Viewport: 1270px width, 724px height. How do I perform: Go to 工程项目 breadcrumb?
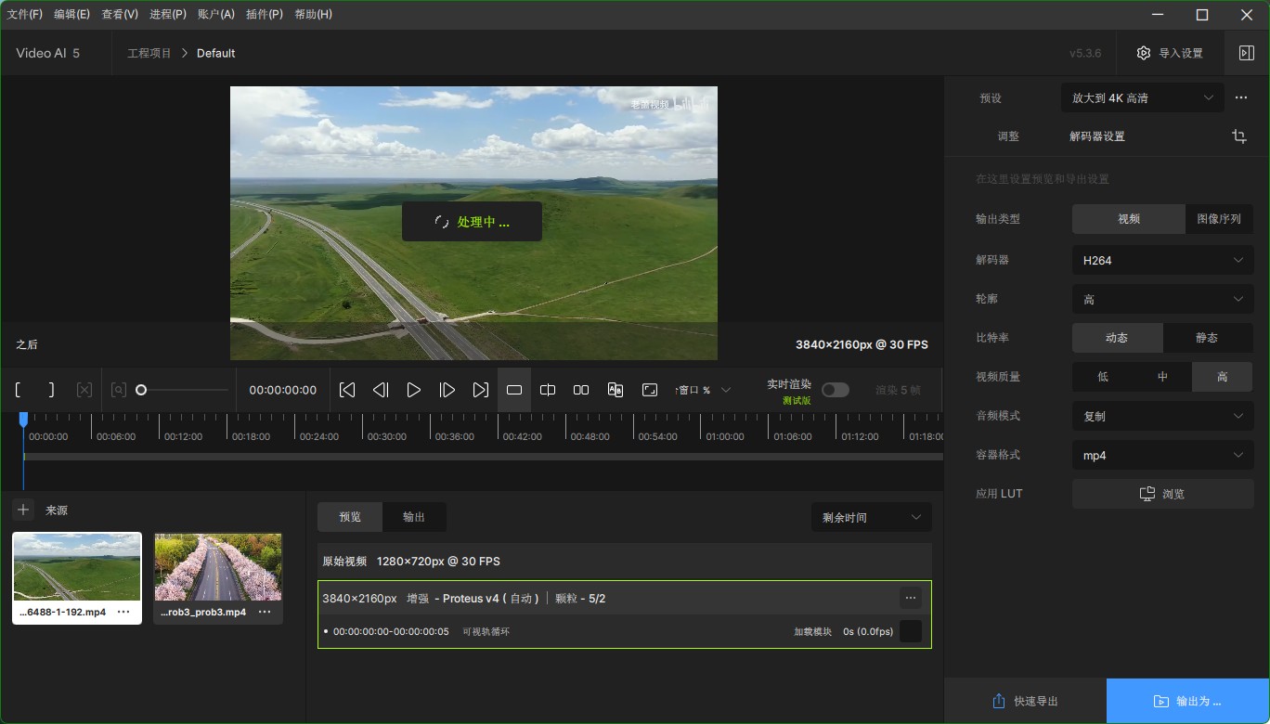pos(149,53)
